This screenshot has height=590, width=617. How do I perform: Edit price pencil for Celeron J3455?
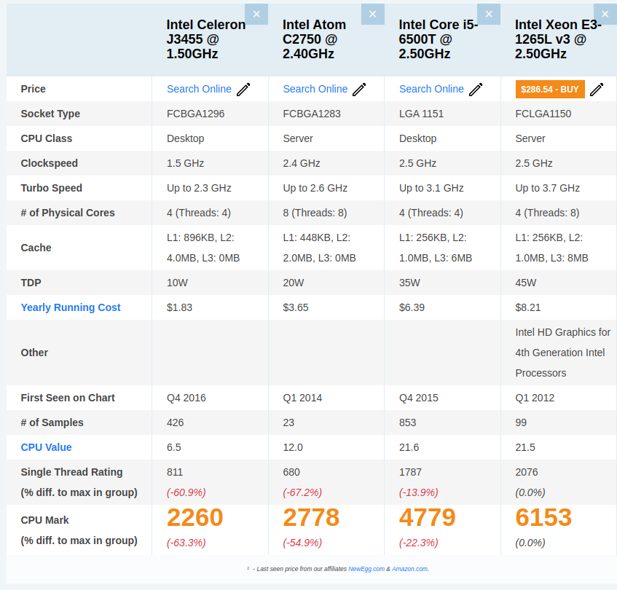click(x=243, y=90)
